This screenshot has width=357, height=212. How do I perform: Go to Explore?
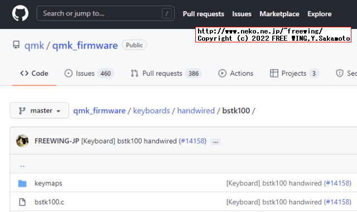[320, 14]
